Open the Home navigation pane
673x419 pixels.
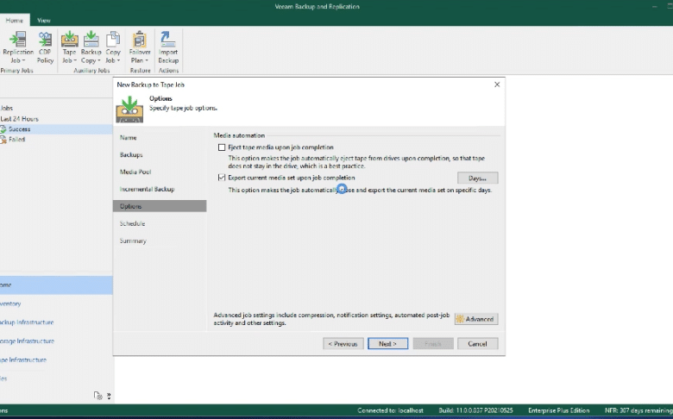(56, 285)
